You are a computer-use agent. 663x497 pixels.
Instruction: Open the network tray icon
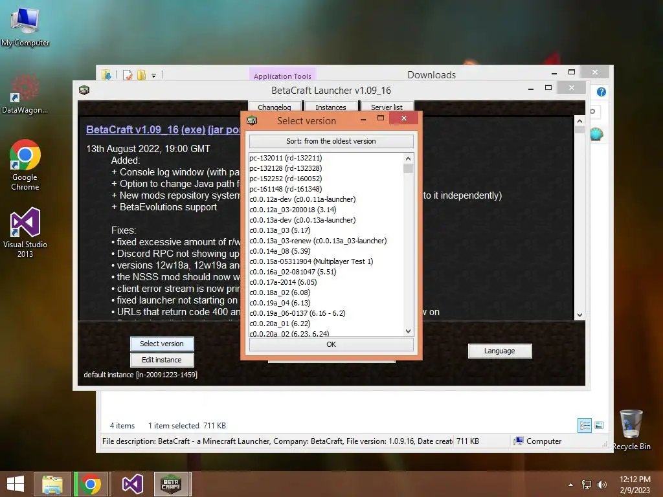tap(587, 485)
